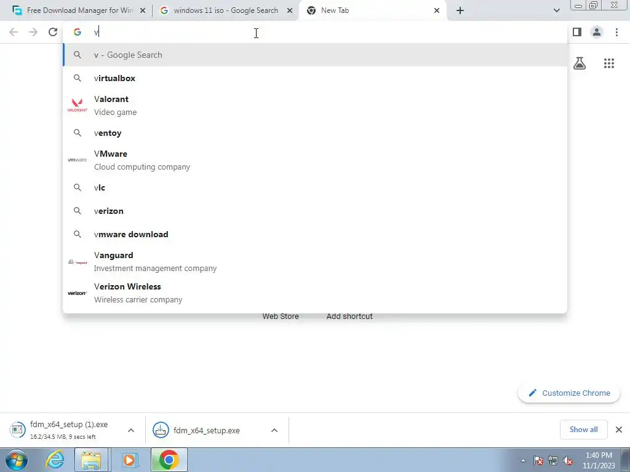Switch to Free Download Manager tab
The height and width of the screenshot is (472, 630).
click(79, 10)
